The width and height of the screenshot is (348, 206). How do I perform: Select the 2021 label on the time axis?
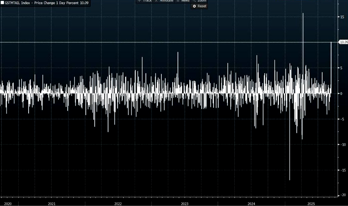(x=51, y=203)
